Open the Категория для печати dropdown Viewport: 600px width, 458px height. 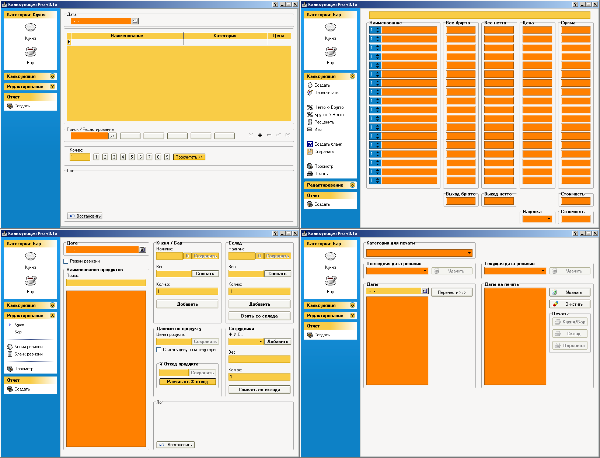pyautogui.click(x=469, y=253)
